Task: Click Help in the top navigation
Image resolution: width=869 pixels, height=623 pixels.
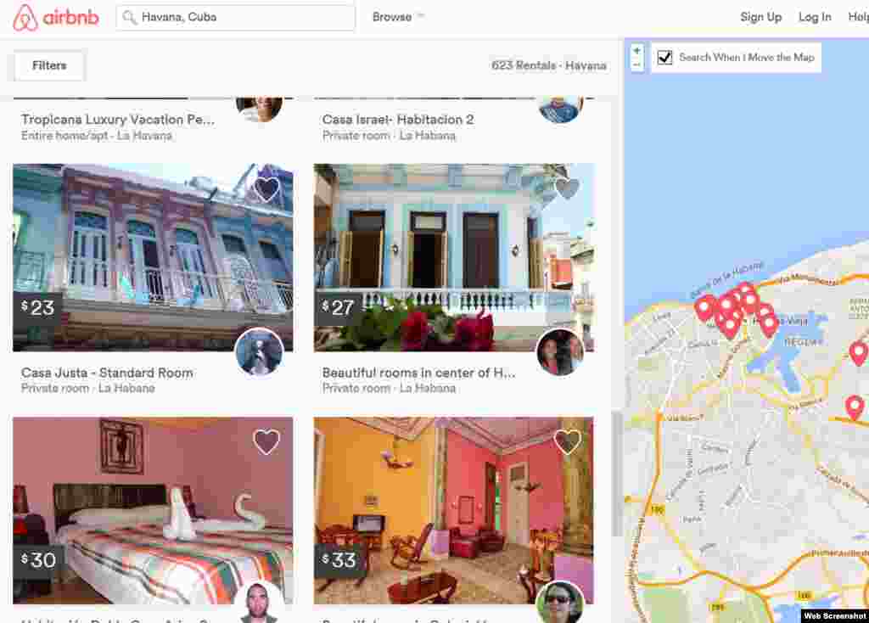Action: point(858,17)
